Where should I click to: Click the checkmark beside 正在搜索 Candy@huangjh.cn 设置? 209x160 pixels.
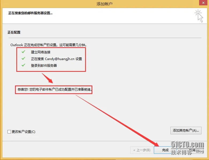(x=23, y=58)
